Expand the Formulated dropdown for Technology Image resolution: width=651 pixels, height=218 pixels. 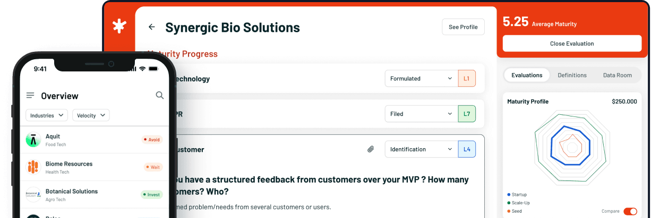(421, 78)
